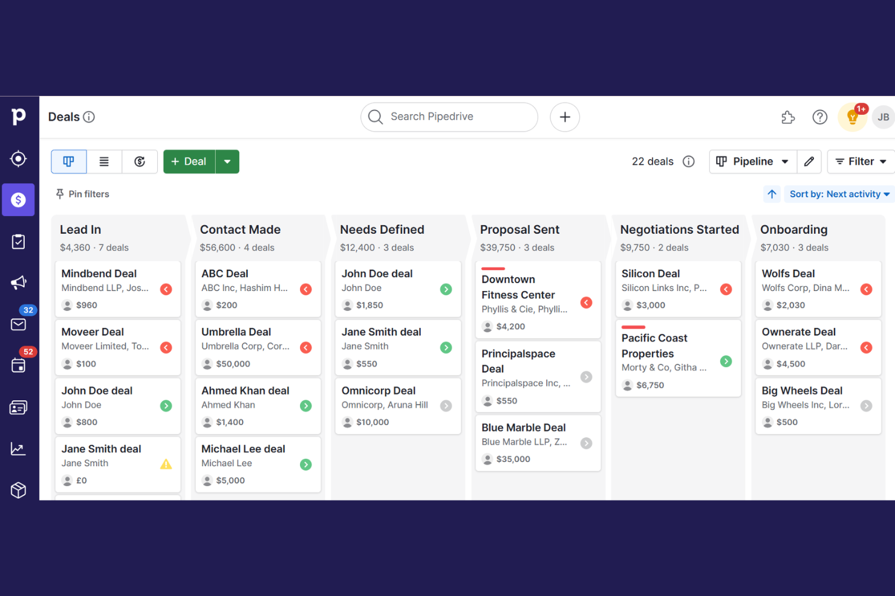Toggle ascending sort order arrow

pyautogui.click(x=772, y=194)
